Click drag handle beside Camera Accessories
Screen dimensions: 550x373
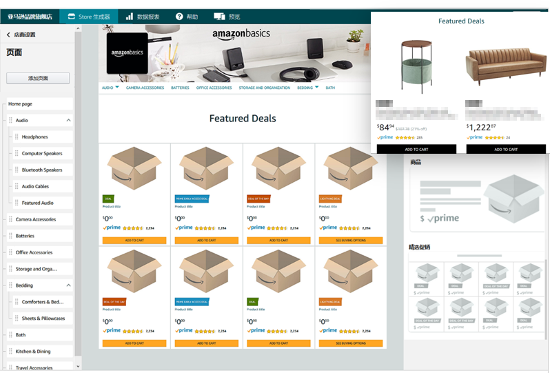pos(10,219)
